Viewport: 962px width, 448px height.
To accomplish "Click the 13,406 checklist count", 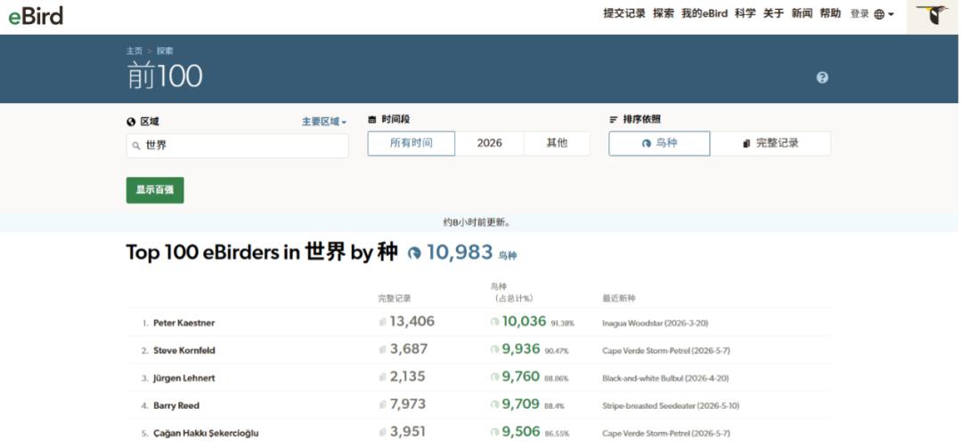I will coord(412,321).
